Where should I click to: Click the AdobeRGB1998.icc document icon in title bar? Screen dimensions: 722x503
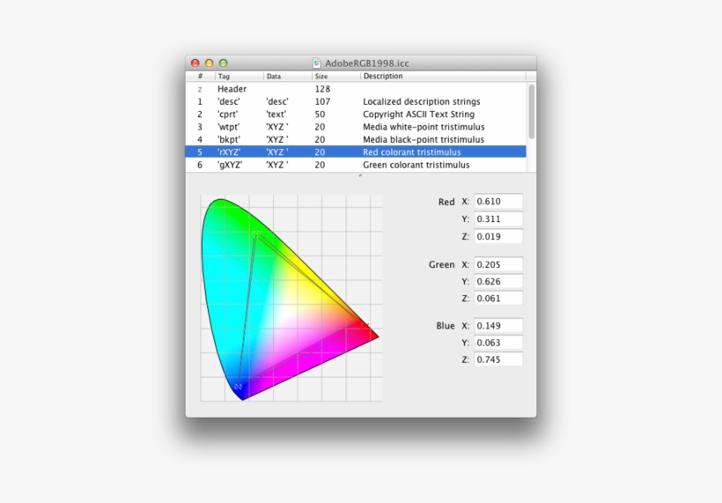[x=316, y=63]
